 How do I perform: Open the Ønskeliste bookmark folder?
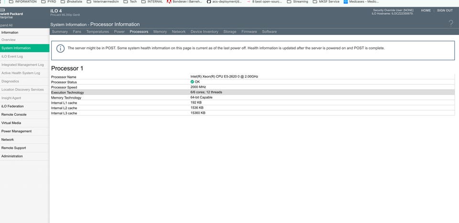71,1
